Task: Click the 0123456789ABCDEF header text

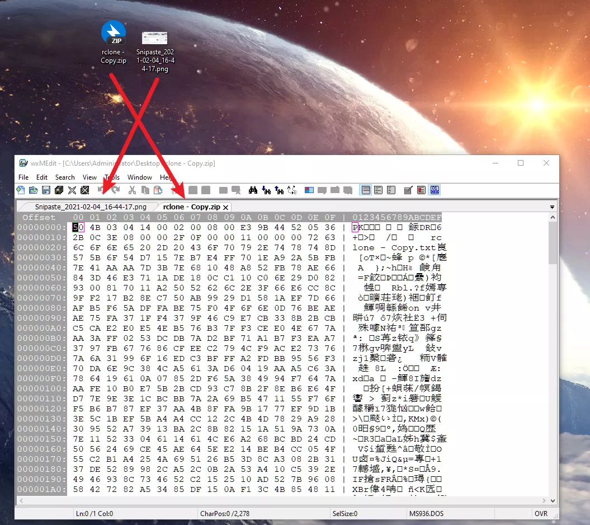Action: pyautogui.click(x=397, y=217)
